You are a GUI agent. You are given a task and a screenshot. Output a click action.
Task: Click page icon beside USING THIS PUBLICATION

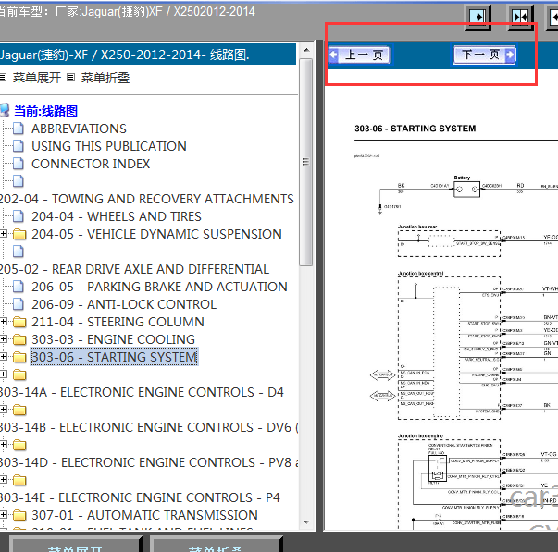point(19,146)
